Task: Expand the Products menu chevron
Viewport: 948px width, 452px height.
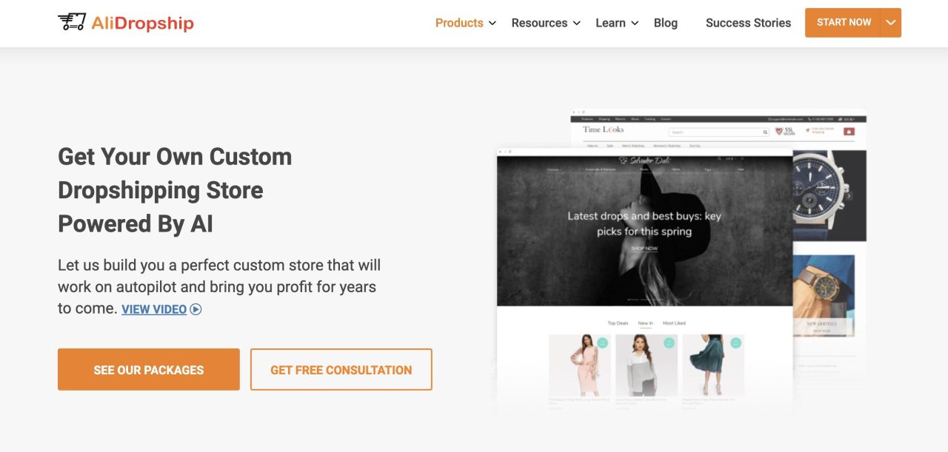Action: tap(492, 24)
